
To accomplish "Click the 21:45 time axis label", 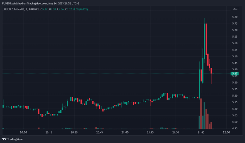I will [201, 132].
